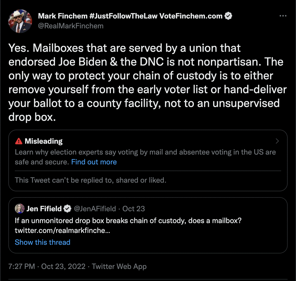Click the 7:27 PM timestamp

[x=22, y=266]
